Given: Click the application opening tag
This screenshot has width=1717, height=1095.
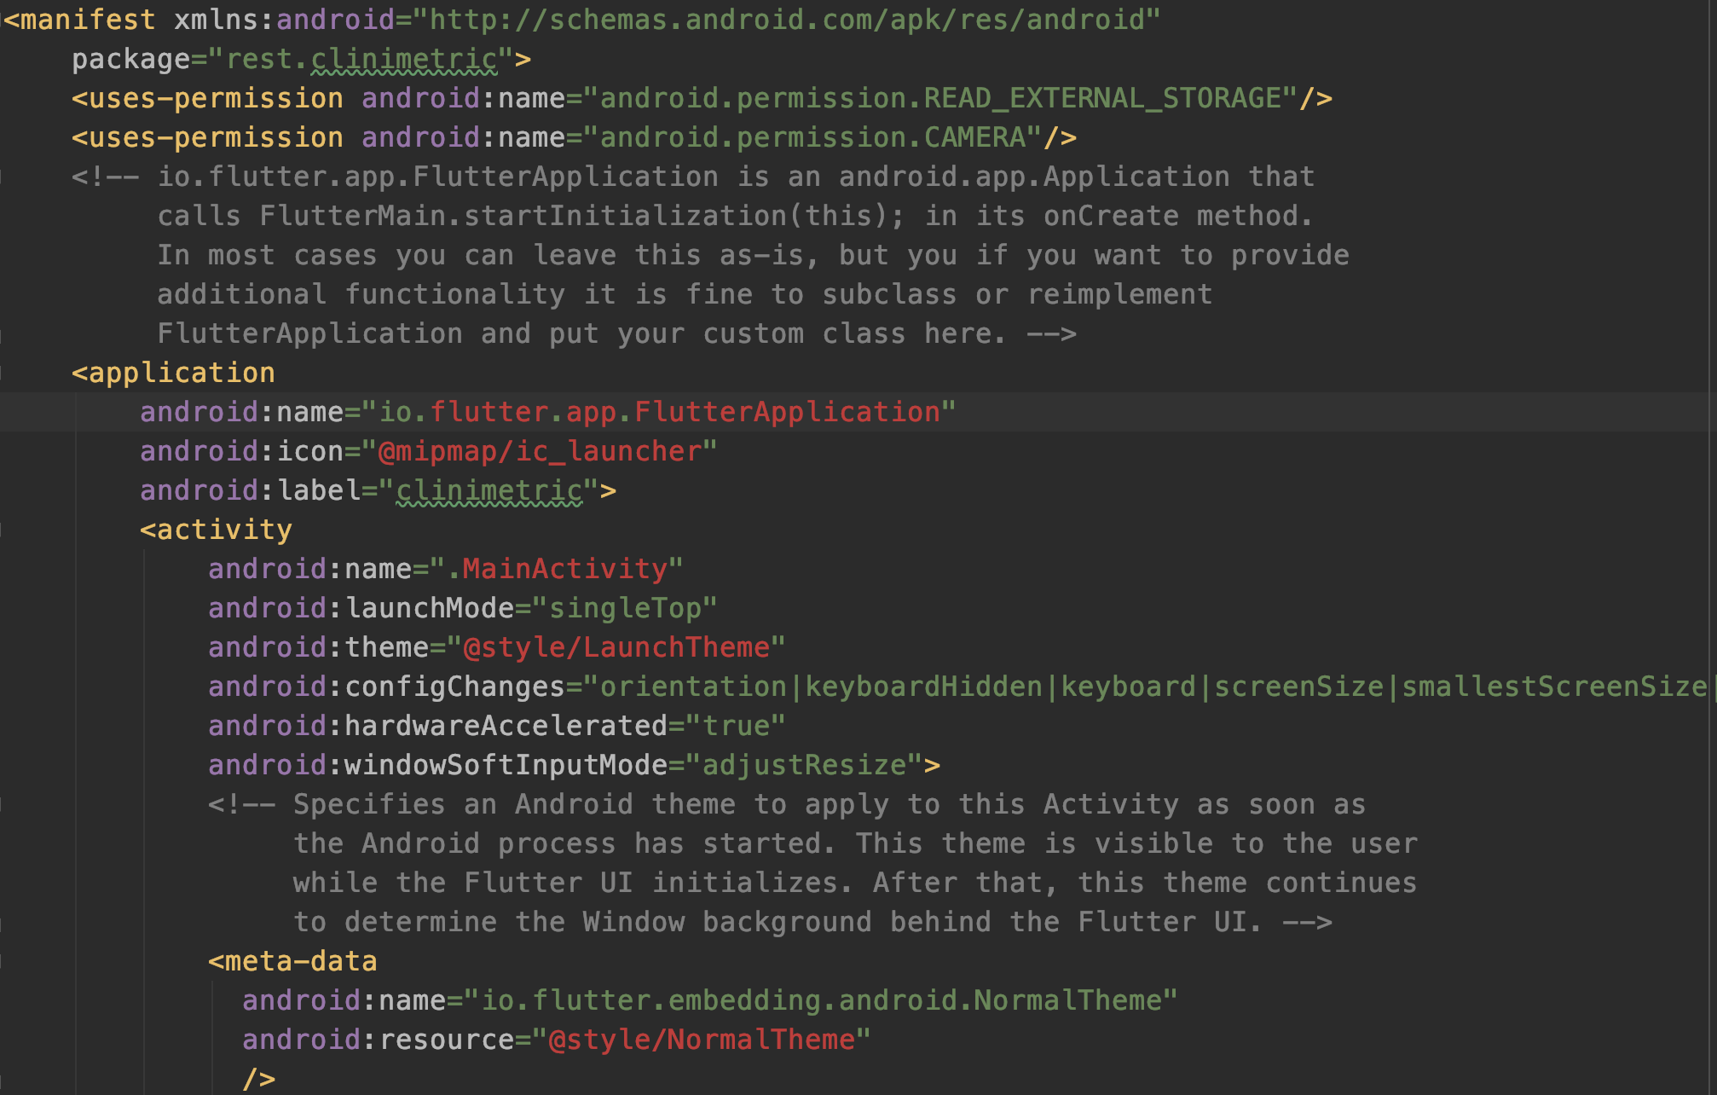Looking at the screenshot, I should pyautogui.click(x=173, y=374).
